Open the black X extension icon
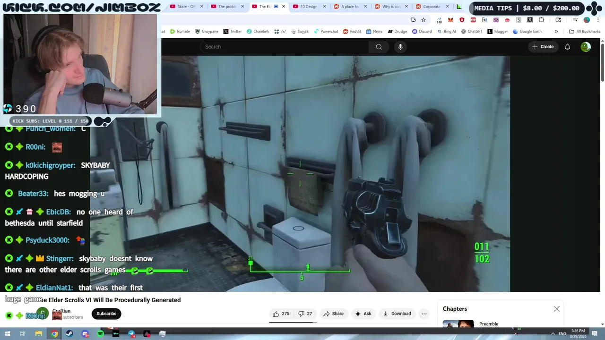Viewport: 605px width, 340px height. [530, 20]
